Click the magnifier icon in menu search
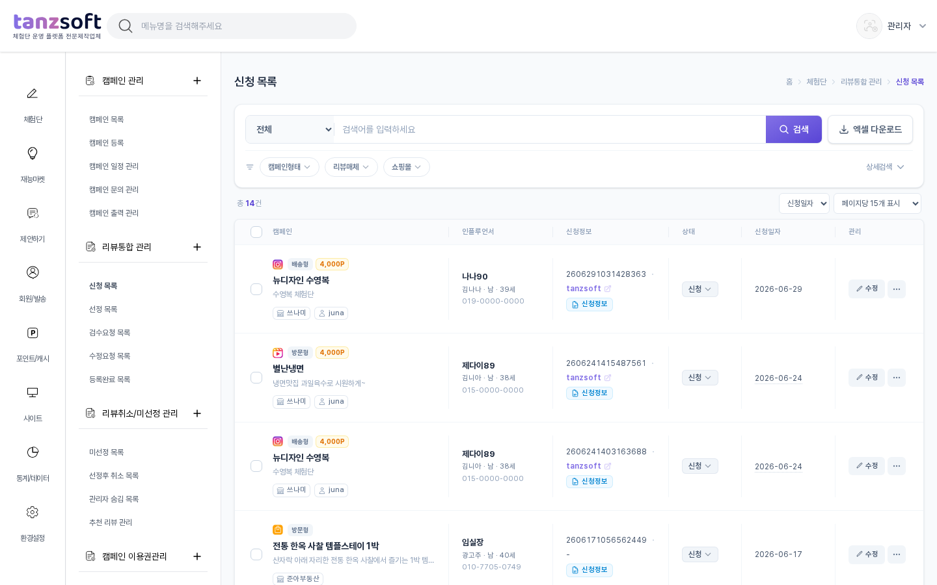 point(126,26)
